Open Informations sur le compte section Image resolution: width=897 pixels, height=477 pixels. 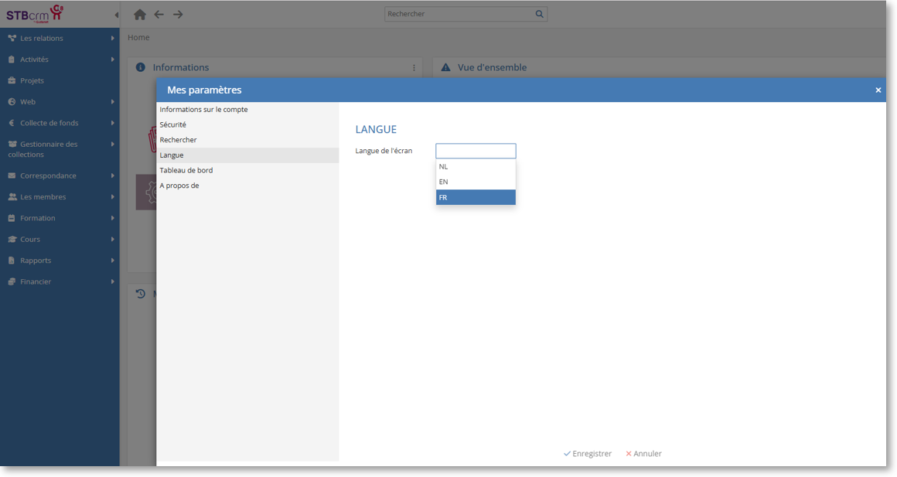[x=203, y=110]
